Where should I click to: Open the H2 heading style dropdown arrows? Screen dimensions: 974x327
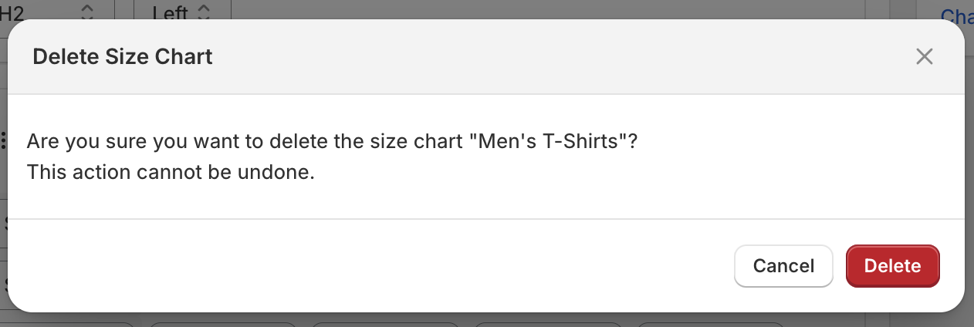[x=87, y=11]
